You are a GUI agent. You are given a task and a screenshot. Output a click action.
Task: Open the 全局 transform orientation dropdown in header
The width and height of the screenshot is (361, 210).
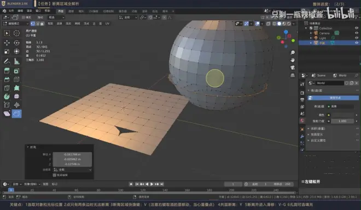128,17
